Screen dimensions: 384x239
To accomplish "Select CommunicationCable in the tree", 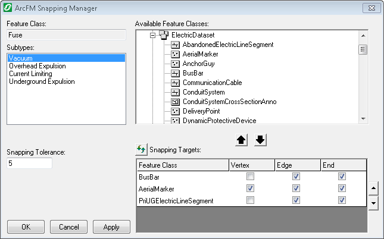I will tap(212, 83).
